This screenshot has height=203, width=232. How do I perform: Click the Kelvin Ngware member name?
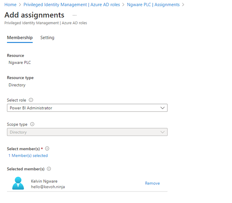coord(44,181)
